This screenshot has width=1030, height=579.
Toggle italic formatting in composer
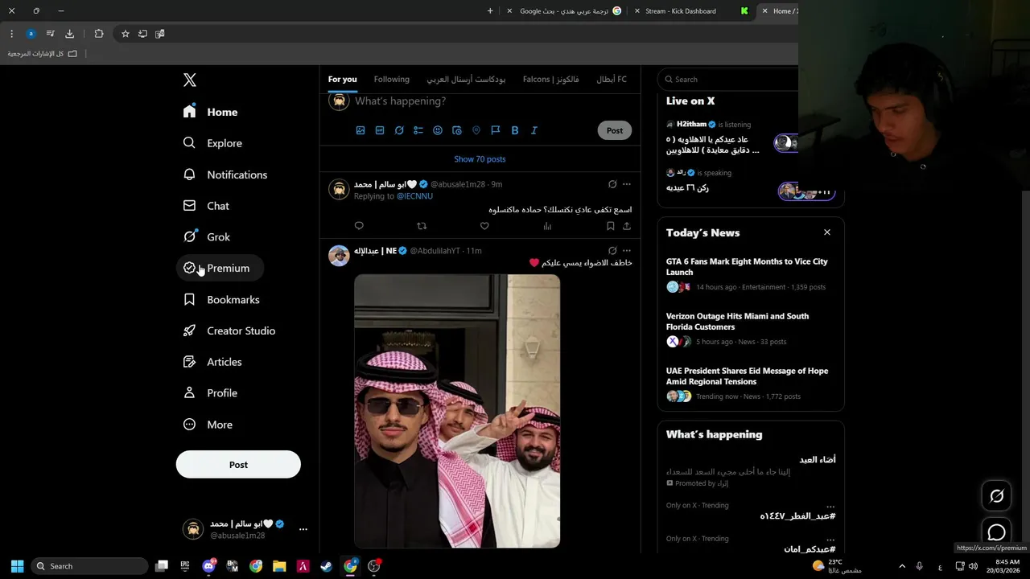(x=534, y=130)
